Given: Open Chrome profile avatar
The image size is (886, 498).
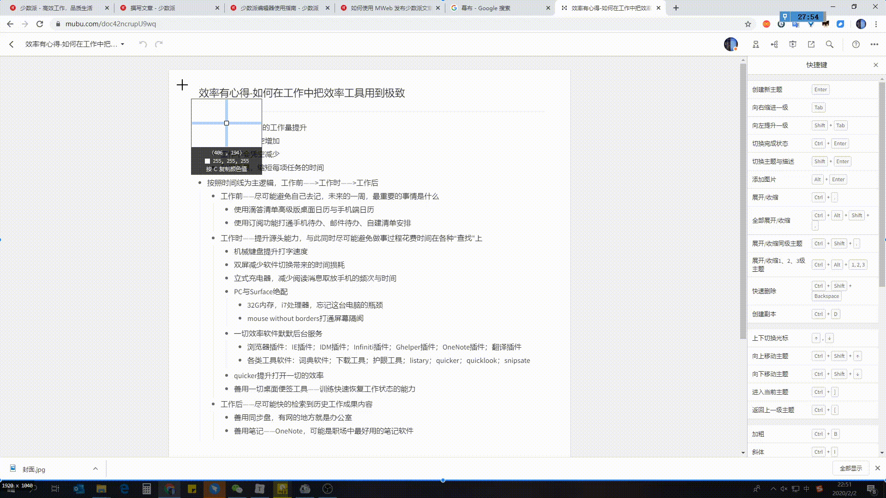Looking at the screenshot, I should (861, 24).
